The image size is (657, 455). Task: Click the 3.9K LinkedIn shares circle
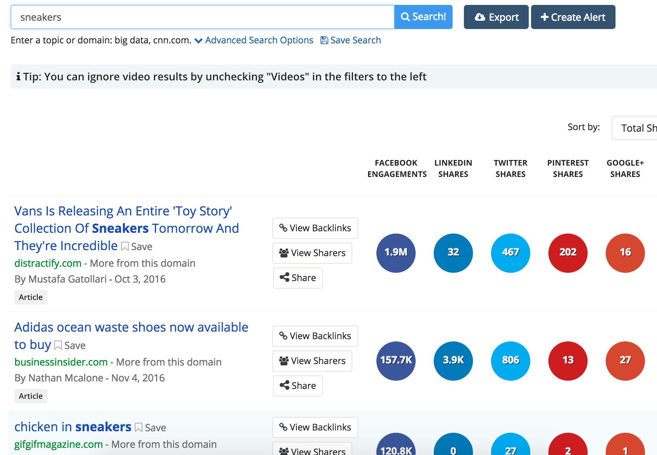(453, 361)
